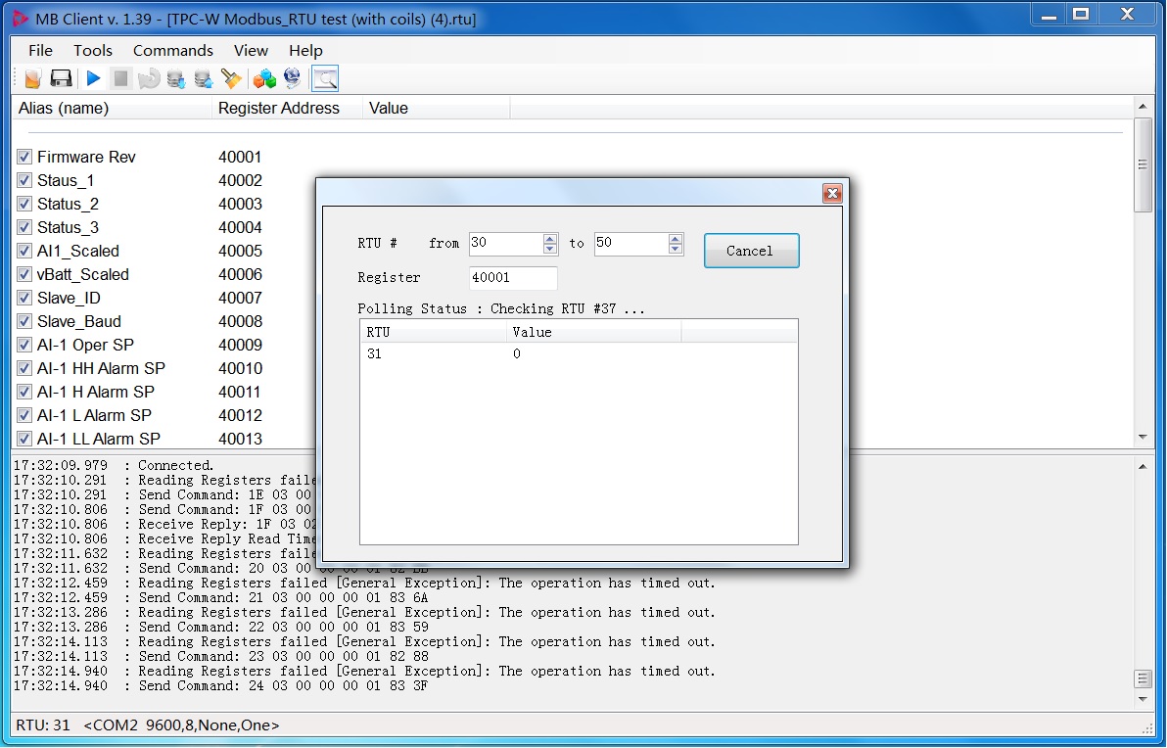Increase the RTU 'from' value with up arrow

point(550,238)
